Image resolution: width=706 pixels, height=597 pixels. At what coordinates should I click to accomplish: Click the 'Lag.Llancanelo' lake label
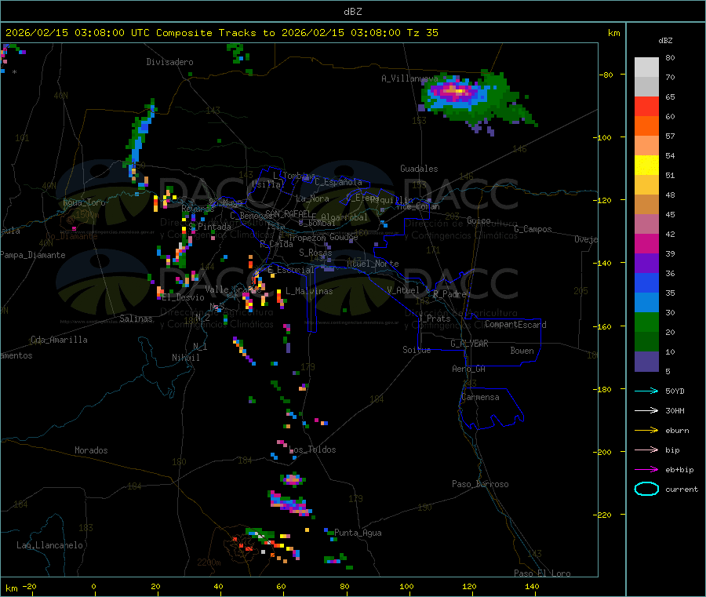49,545
